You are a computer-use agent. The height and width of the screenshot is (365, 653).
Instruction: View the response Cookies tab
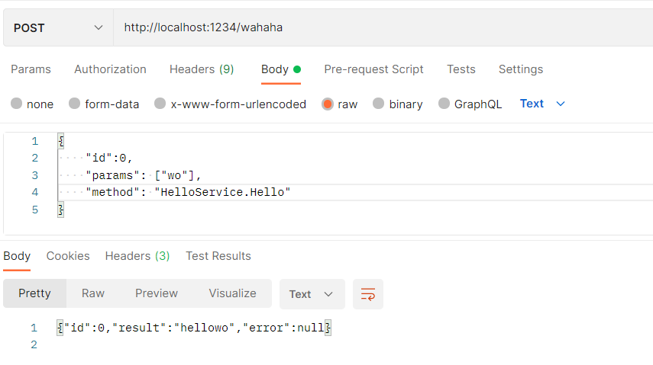pyautogui.click(x=68, y=256)
